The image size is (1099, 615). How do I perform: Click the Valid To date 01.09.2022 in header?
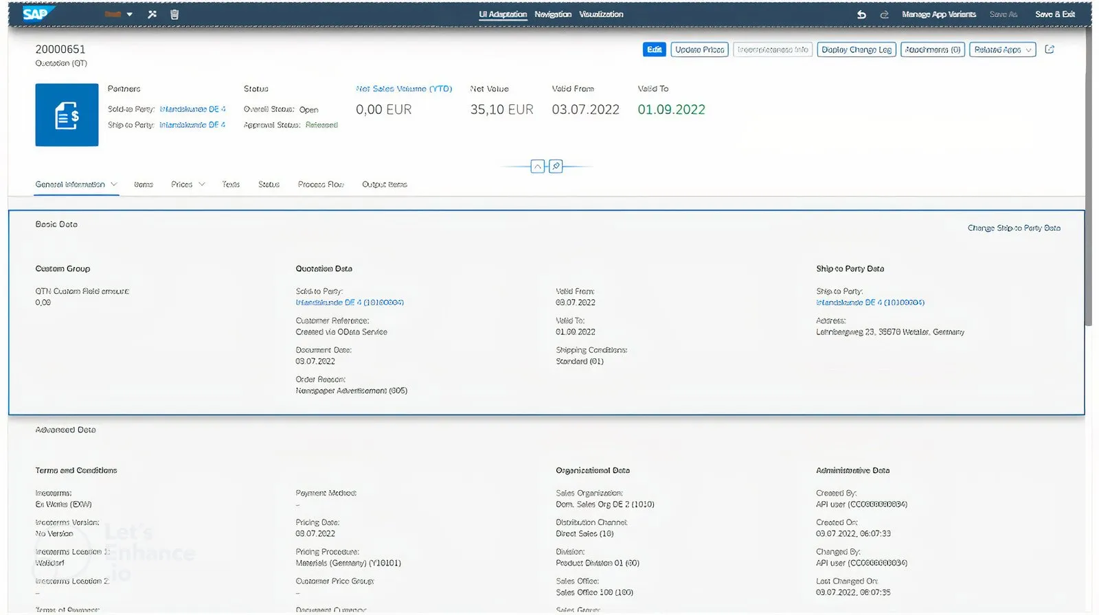coord(671,109)
